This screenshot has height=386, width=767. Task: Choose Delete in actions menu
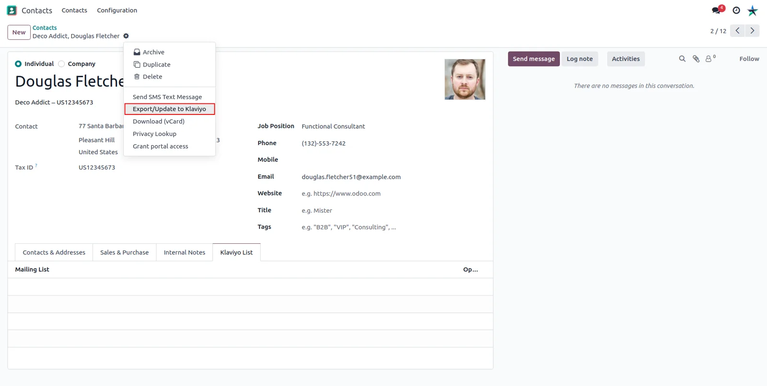point(169,77)
